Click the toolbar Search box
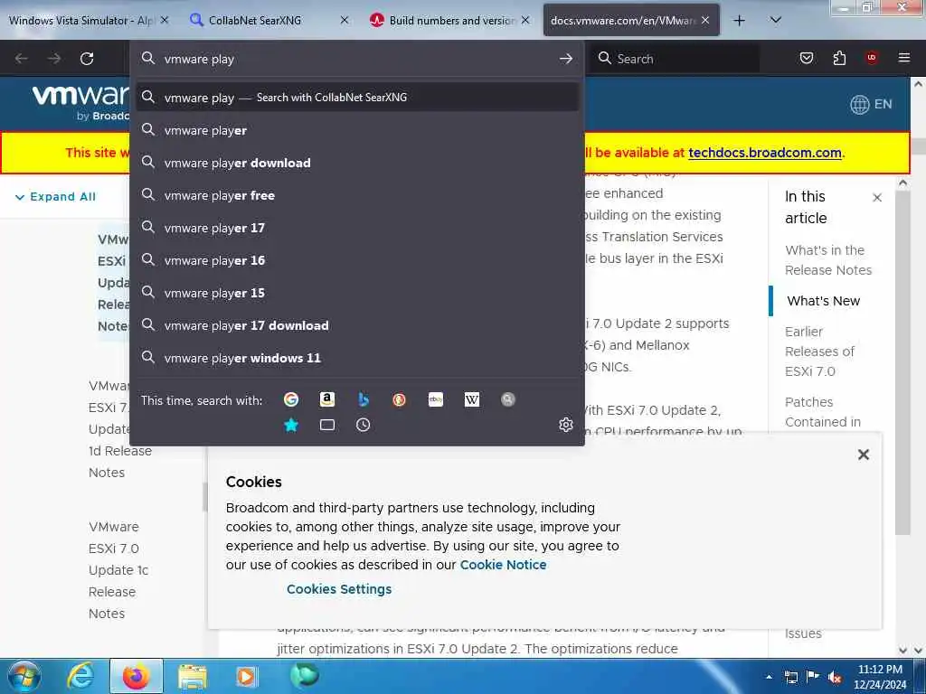Viewport: 926px width, 694px height. (676, 59)
